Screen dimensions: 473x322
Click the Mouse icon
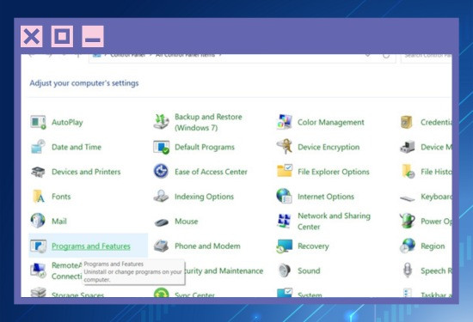coord(162,222)
